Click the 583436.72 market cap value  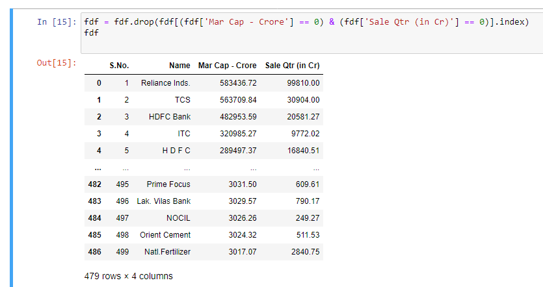pos(238,83)
